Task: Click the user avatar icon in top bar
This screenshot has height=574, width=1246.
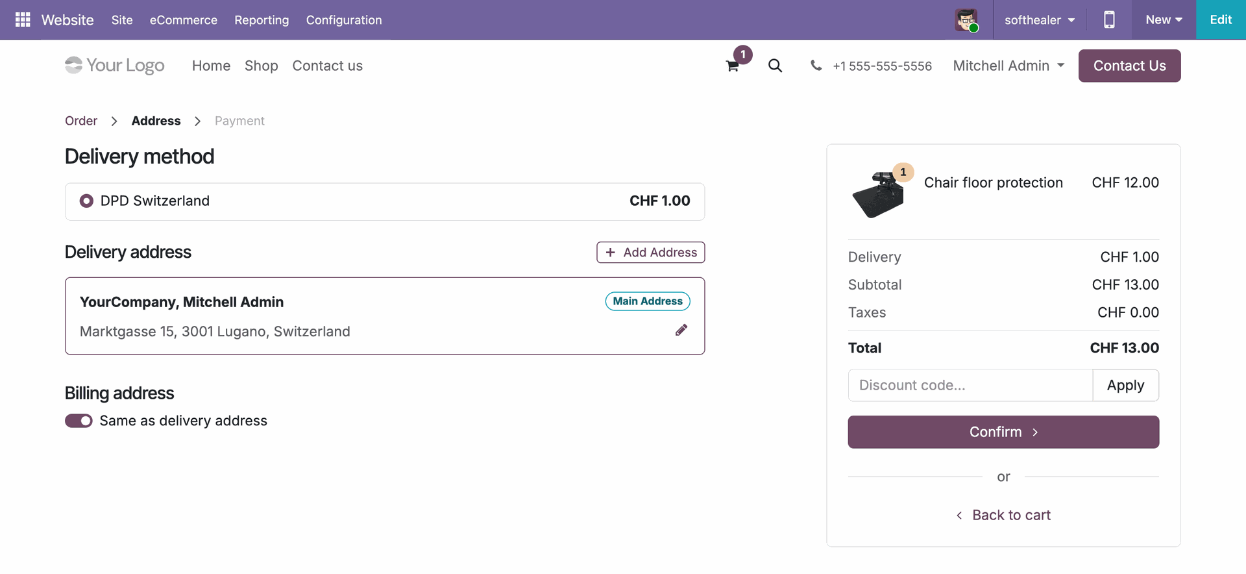Action: click(x=966, y=19)
